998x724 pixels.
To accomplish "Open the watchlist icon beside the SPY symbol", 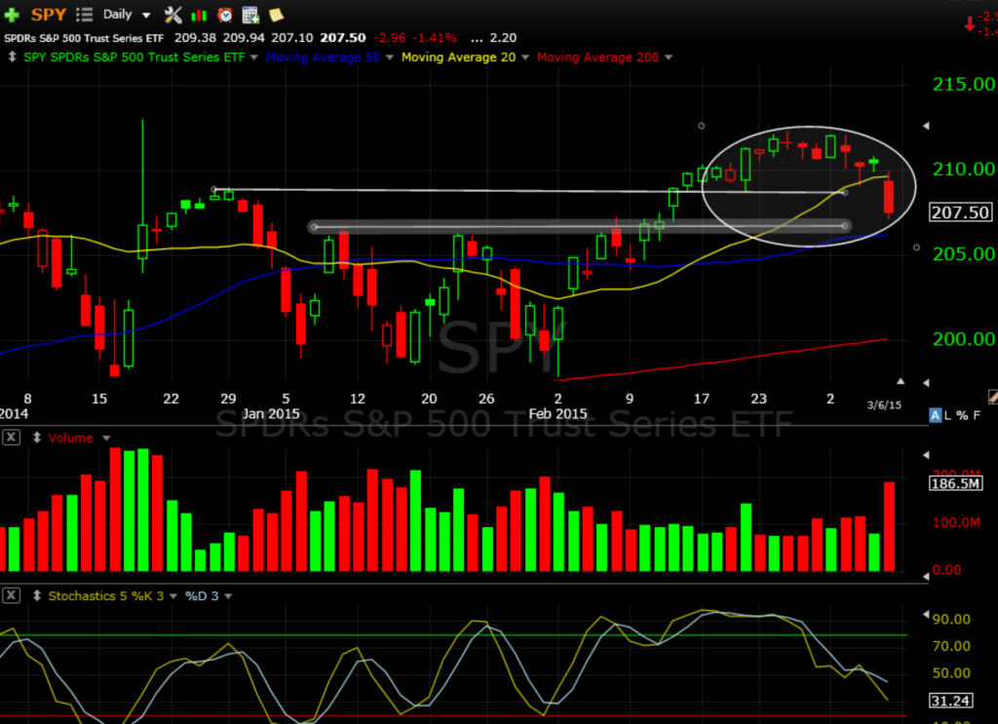I will [84, 14].
